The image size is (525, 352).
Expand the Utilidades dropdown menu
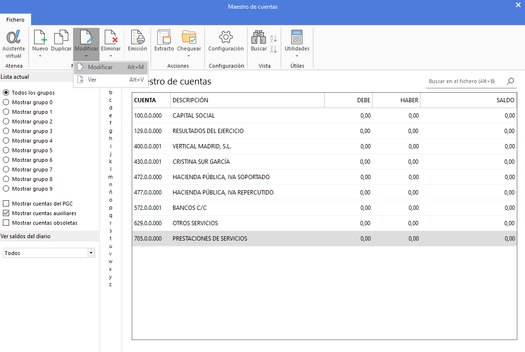[297, 56]
